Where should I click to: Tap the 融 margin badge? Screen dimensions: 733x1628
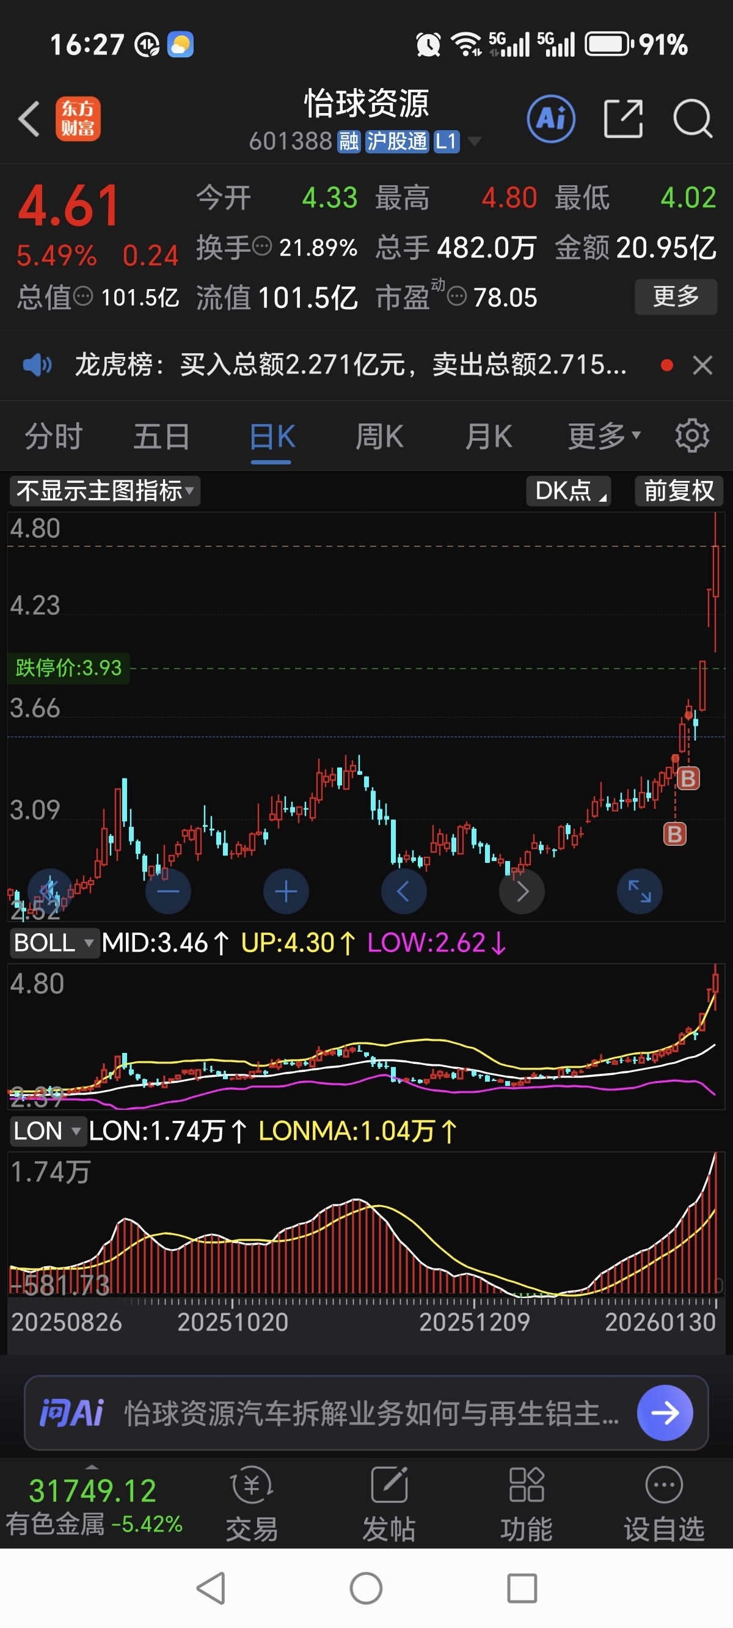[x=349, y=142]
